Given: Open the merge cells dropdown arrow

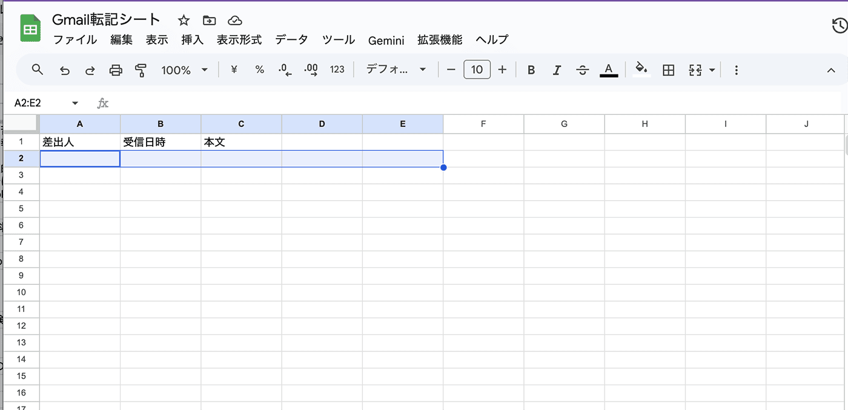Looking at the screenshot, I should pos(712,70).
